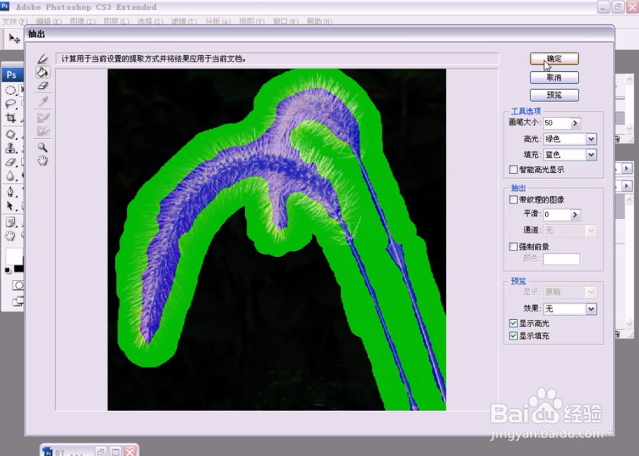Open the 填充 color dropdown showing 蓝色
This screenshot has height=456, width=639.
[x=570, y=155]
